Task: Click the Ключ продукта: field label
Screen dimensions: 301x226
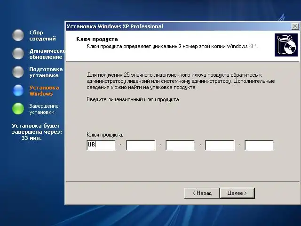Action: click(105, 135)
